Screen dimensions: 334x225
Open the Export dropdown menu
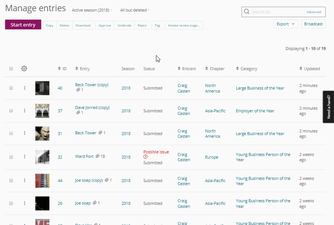click(285, 24)
